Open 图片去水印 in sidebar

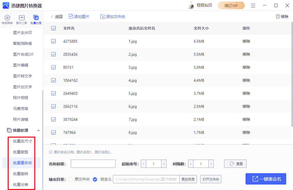(23, 33)
